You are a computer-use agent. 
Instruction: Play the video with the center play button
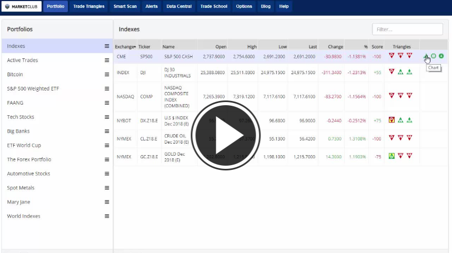[226, 135]
